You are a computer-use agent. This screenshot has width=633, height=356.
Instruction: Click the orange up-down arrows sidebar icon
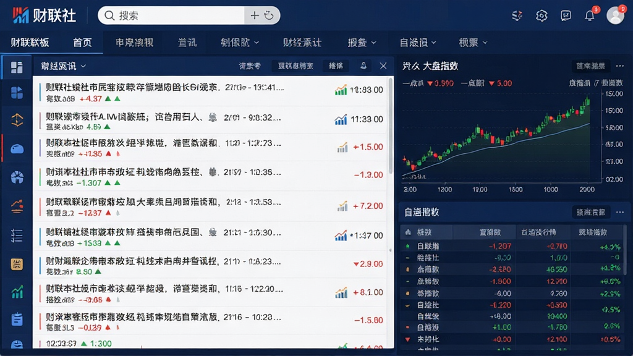(17, 121)
